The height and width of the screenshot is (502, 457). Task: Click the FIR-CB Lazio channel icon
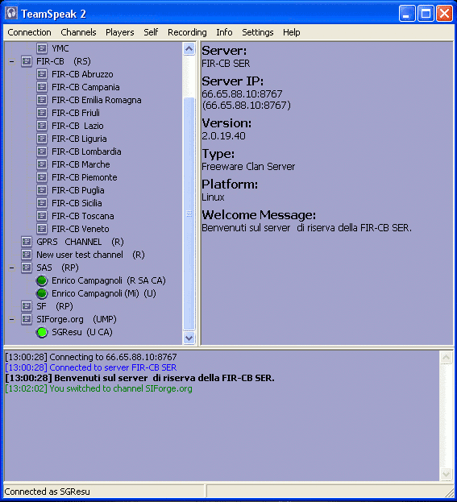(42, 126)
